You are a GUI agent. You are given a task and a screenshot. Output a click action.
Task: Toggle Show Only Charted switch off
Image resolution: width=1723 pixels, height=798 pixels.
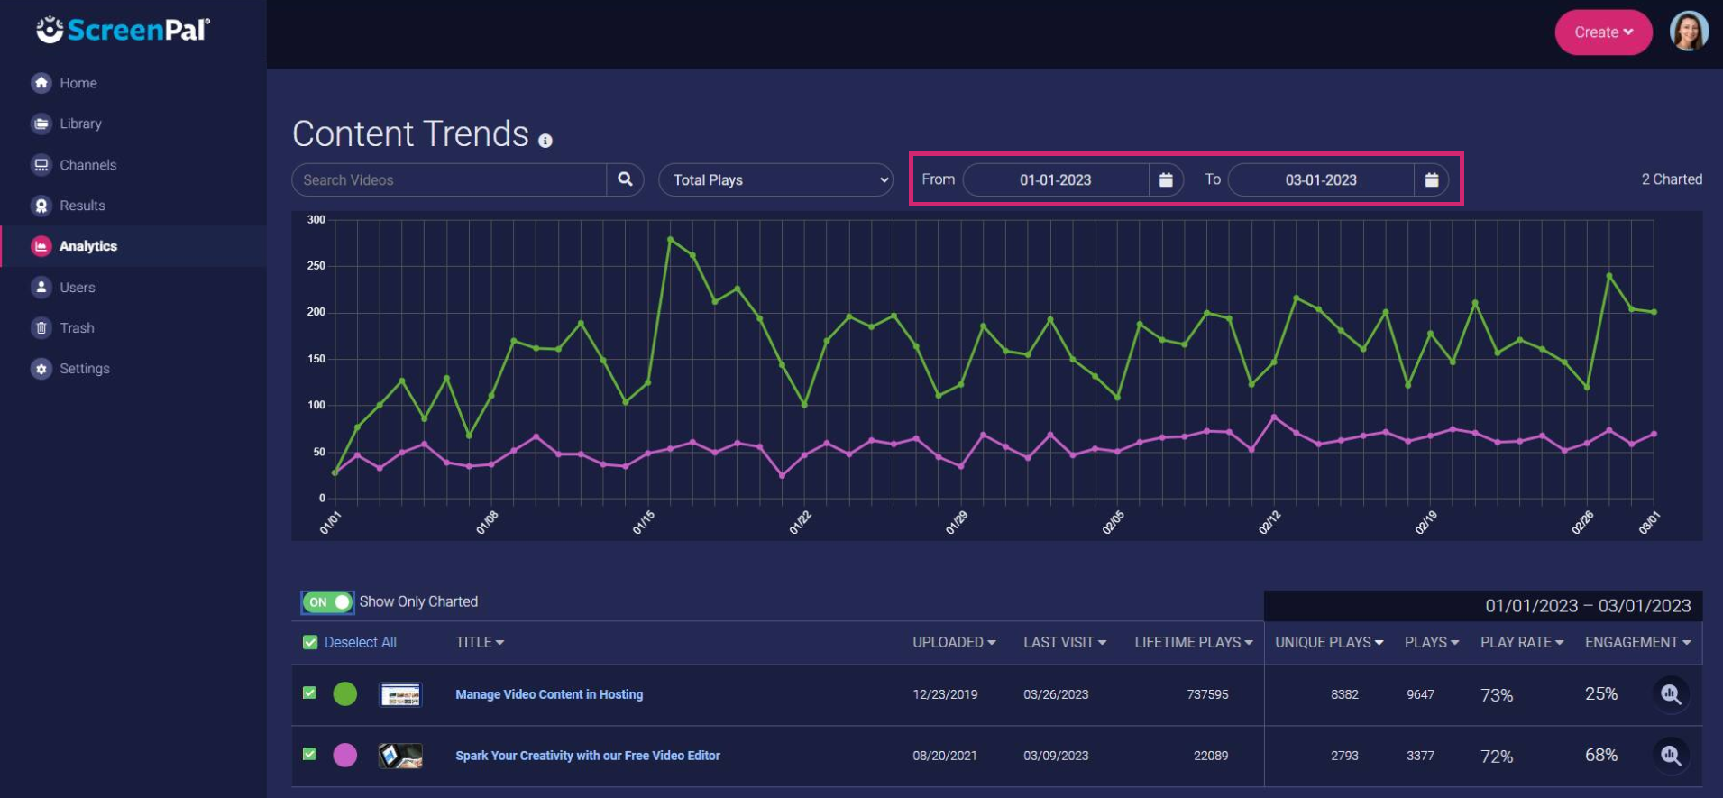[327, 601]
